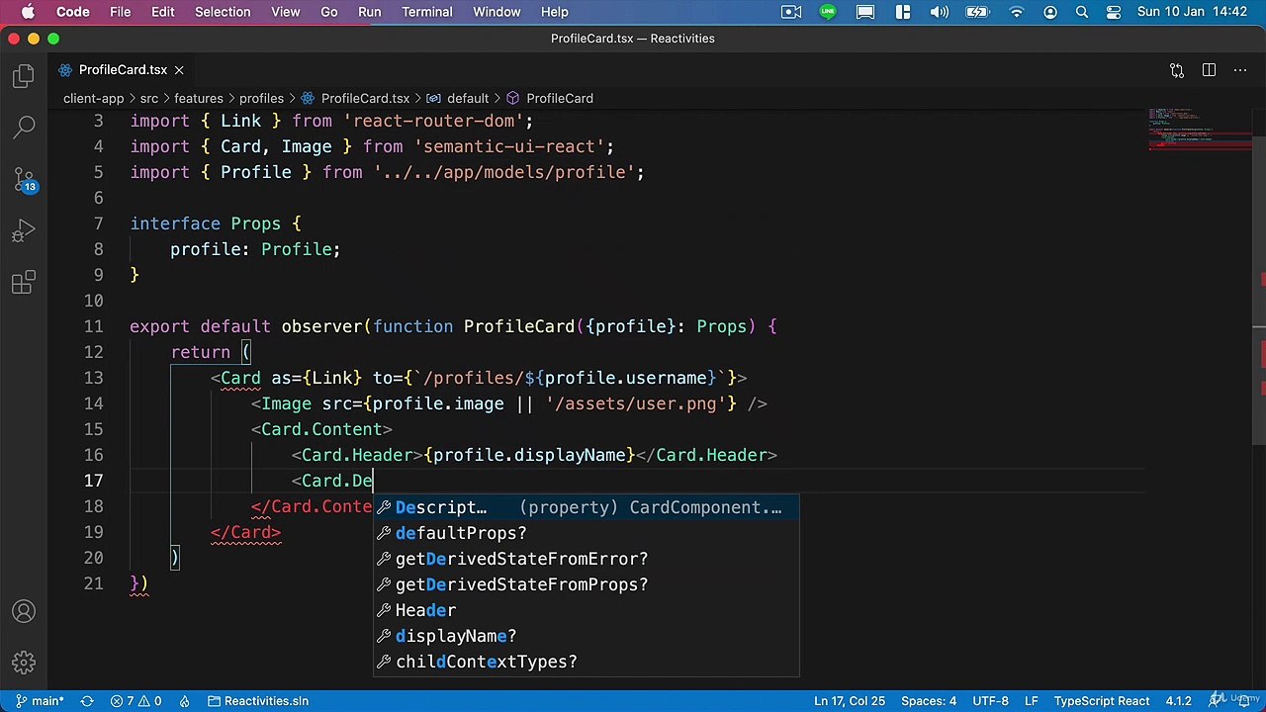Viewport: 1266px width, 712px height.
Task: Open the Run menu
Action: click(370, 12)
